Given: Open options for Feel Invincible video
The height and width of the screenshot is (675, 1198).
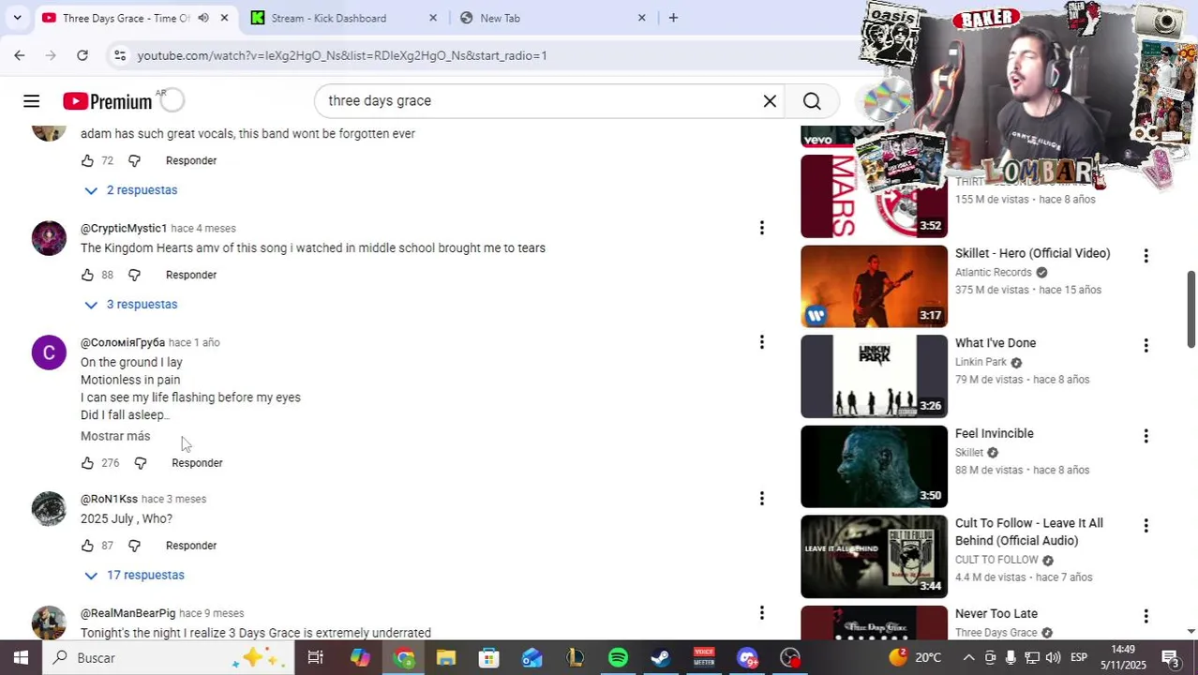Looking at the screenshot, I should [x=1146, y=436].
